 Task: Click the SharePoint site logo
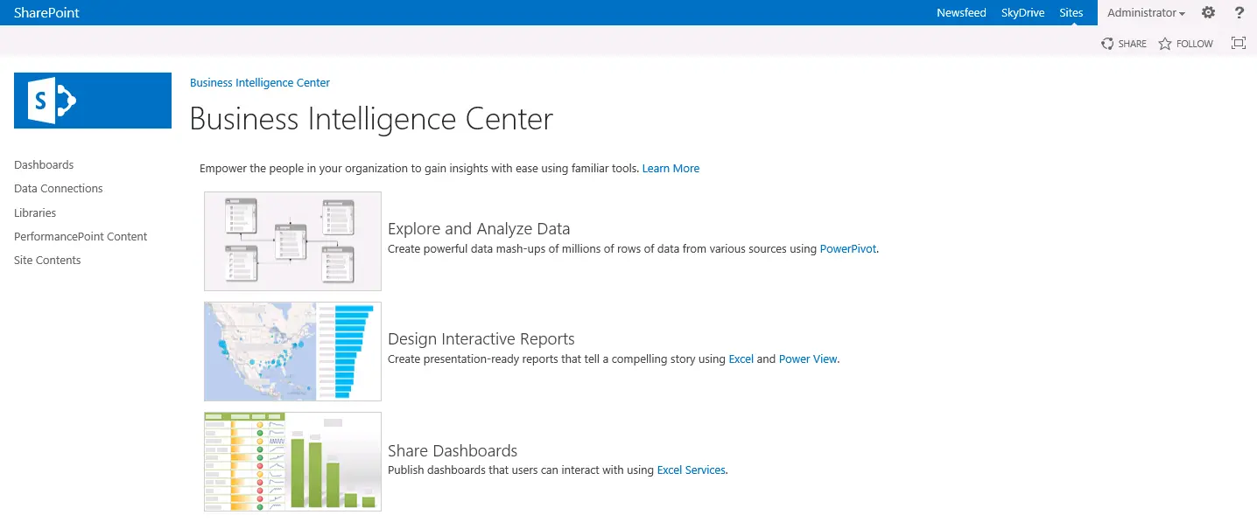[93, 101]
